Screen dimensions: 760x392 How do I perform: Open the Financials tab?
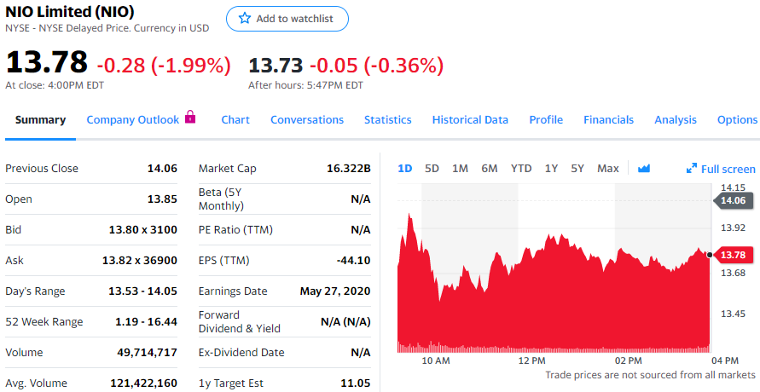click(608, 120)
